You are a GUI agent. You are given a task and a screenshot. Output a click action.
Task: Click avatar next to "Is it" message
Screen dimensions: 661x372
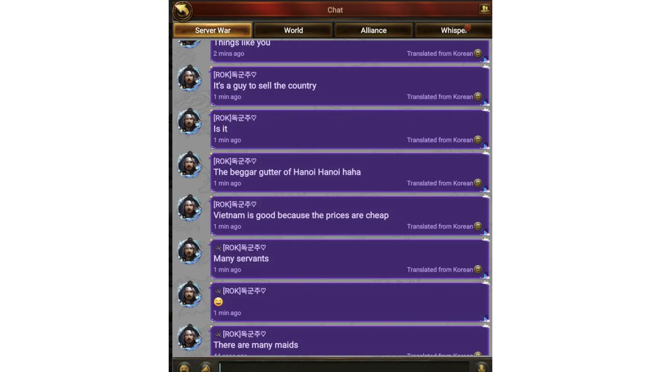coord(189,122)
